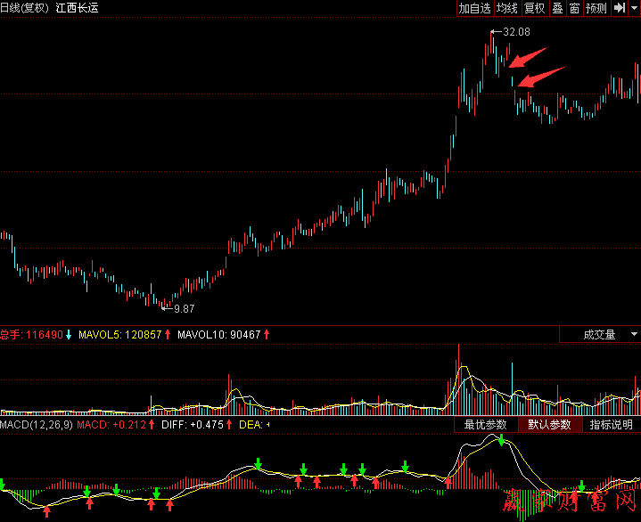The width and height of the screenshot is (641, 522).
Task: Click the arrow-to-bar collapse panel icon
Action: pyautogui.click(x=620, y=8)
